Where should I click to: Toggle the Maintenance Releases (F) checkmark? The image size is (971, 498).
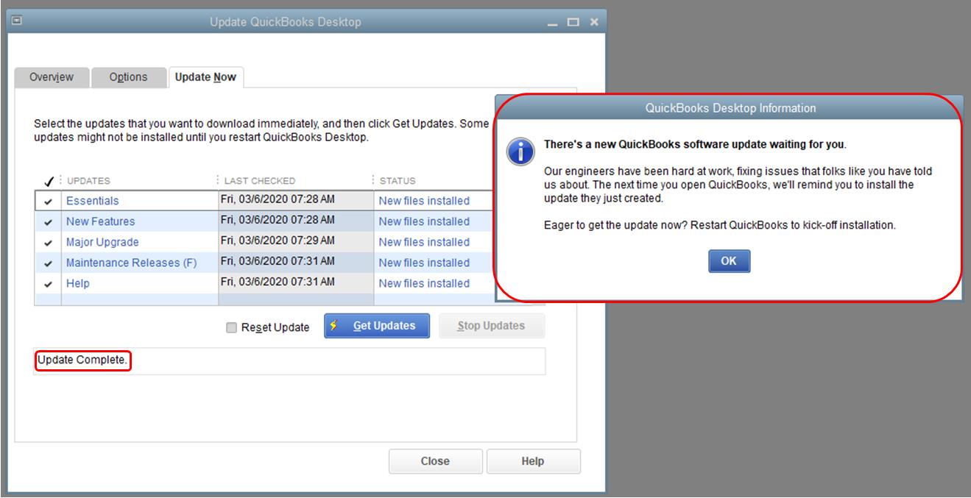coord(49,263)
